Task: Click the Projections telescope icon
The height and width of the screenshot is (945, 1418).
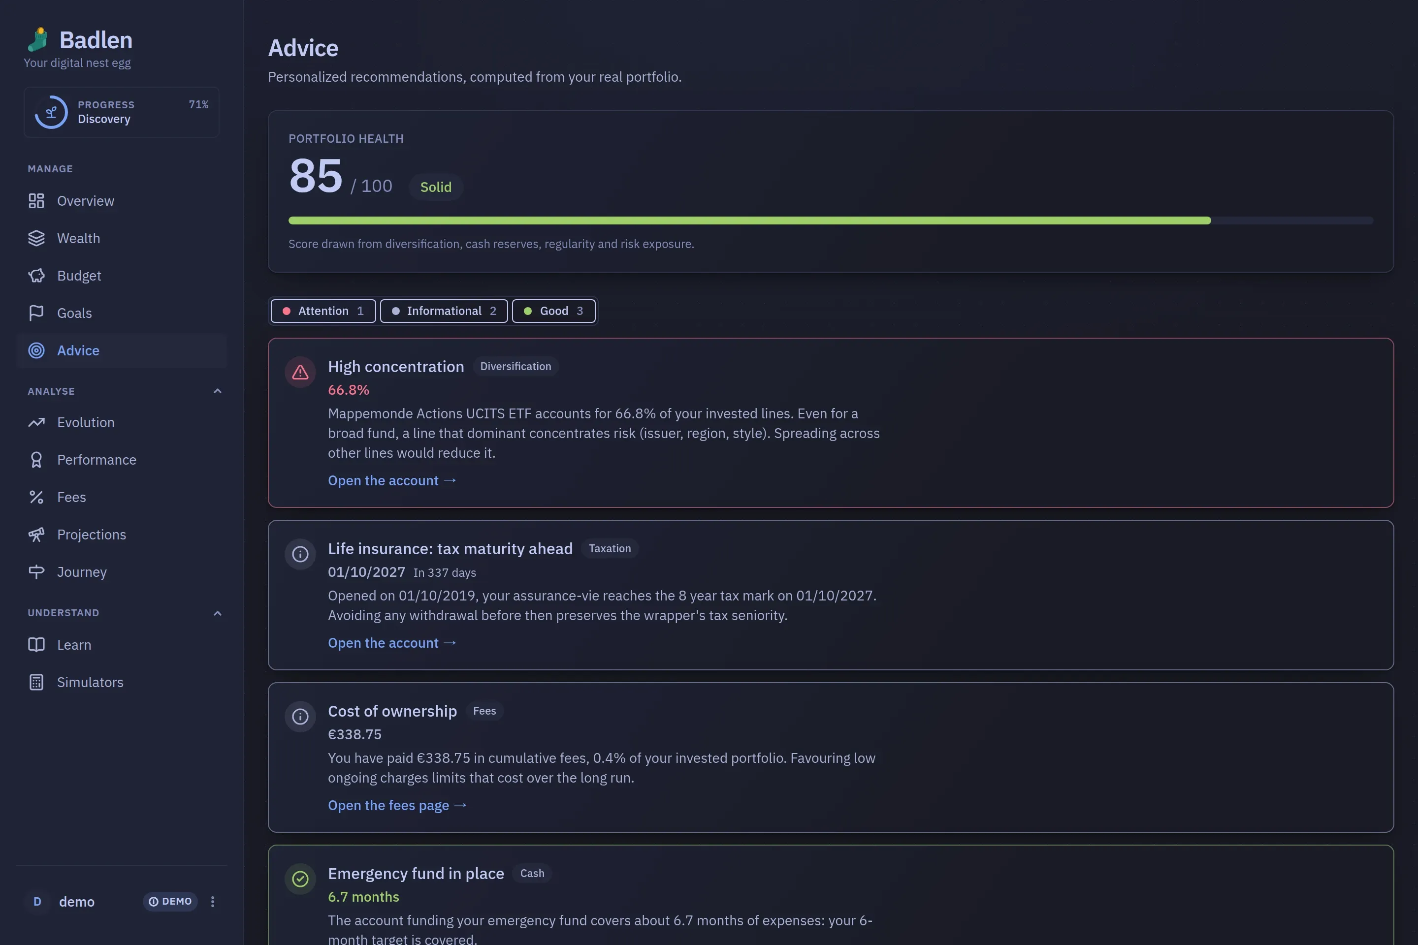Action: click(36, 535)
